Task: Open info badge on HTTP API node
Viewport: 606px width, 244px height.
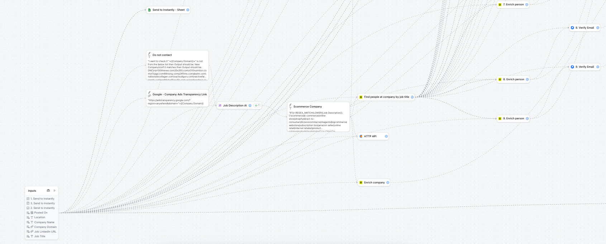Action: coord(386,136)
